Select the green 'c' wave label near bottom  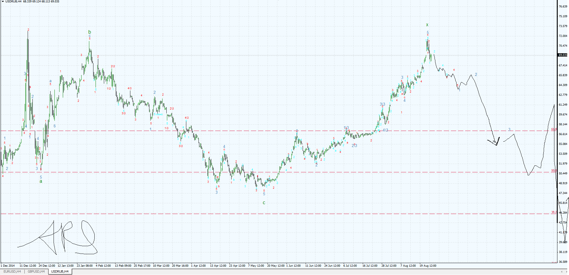pos(264,203)
